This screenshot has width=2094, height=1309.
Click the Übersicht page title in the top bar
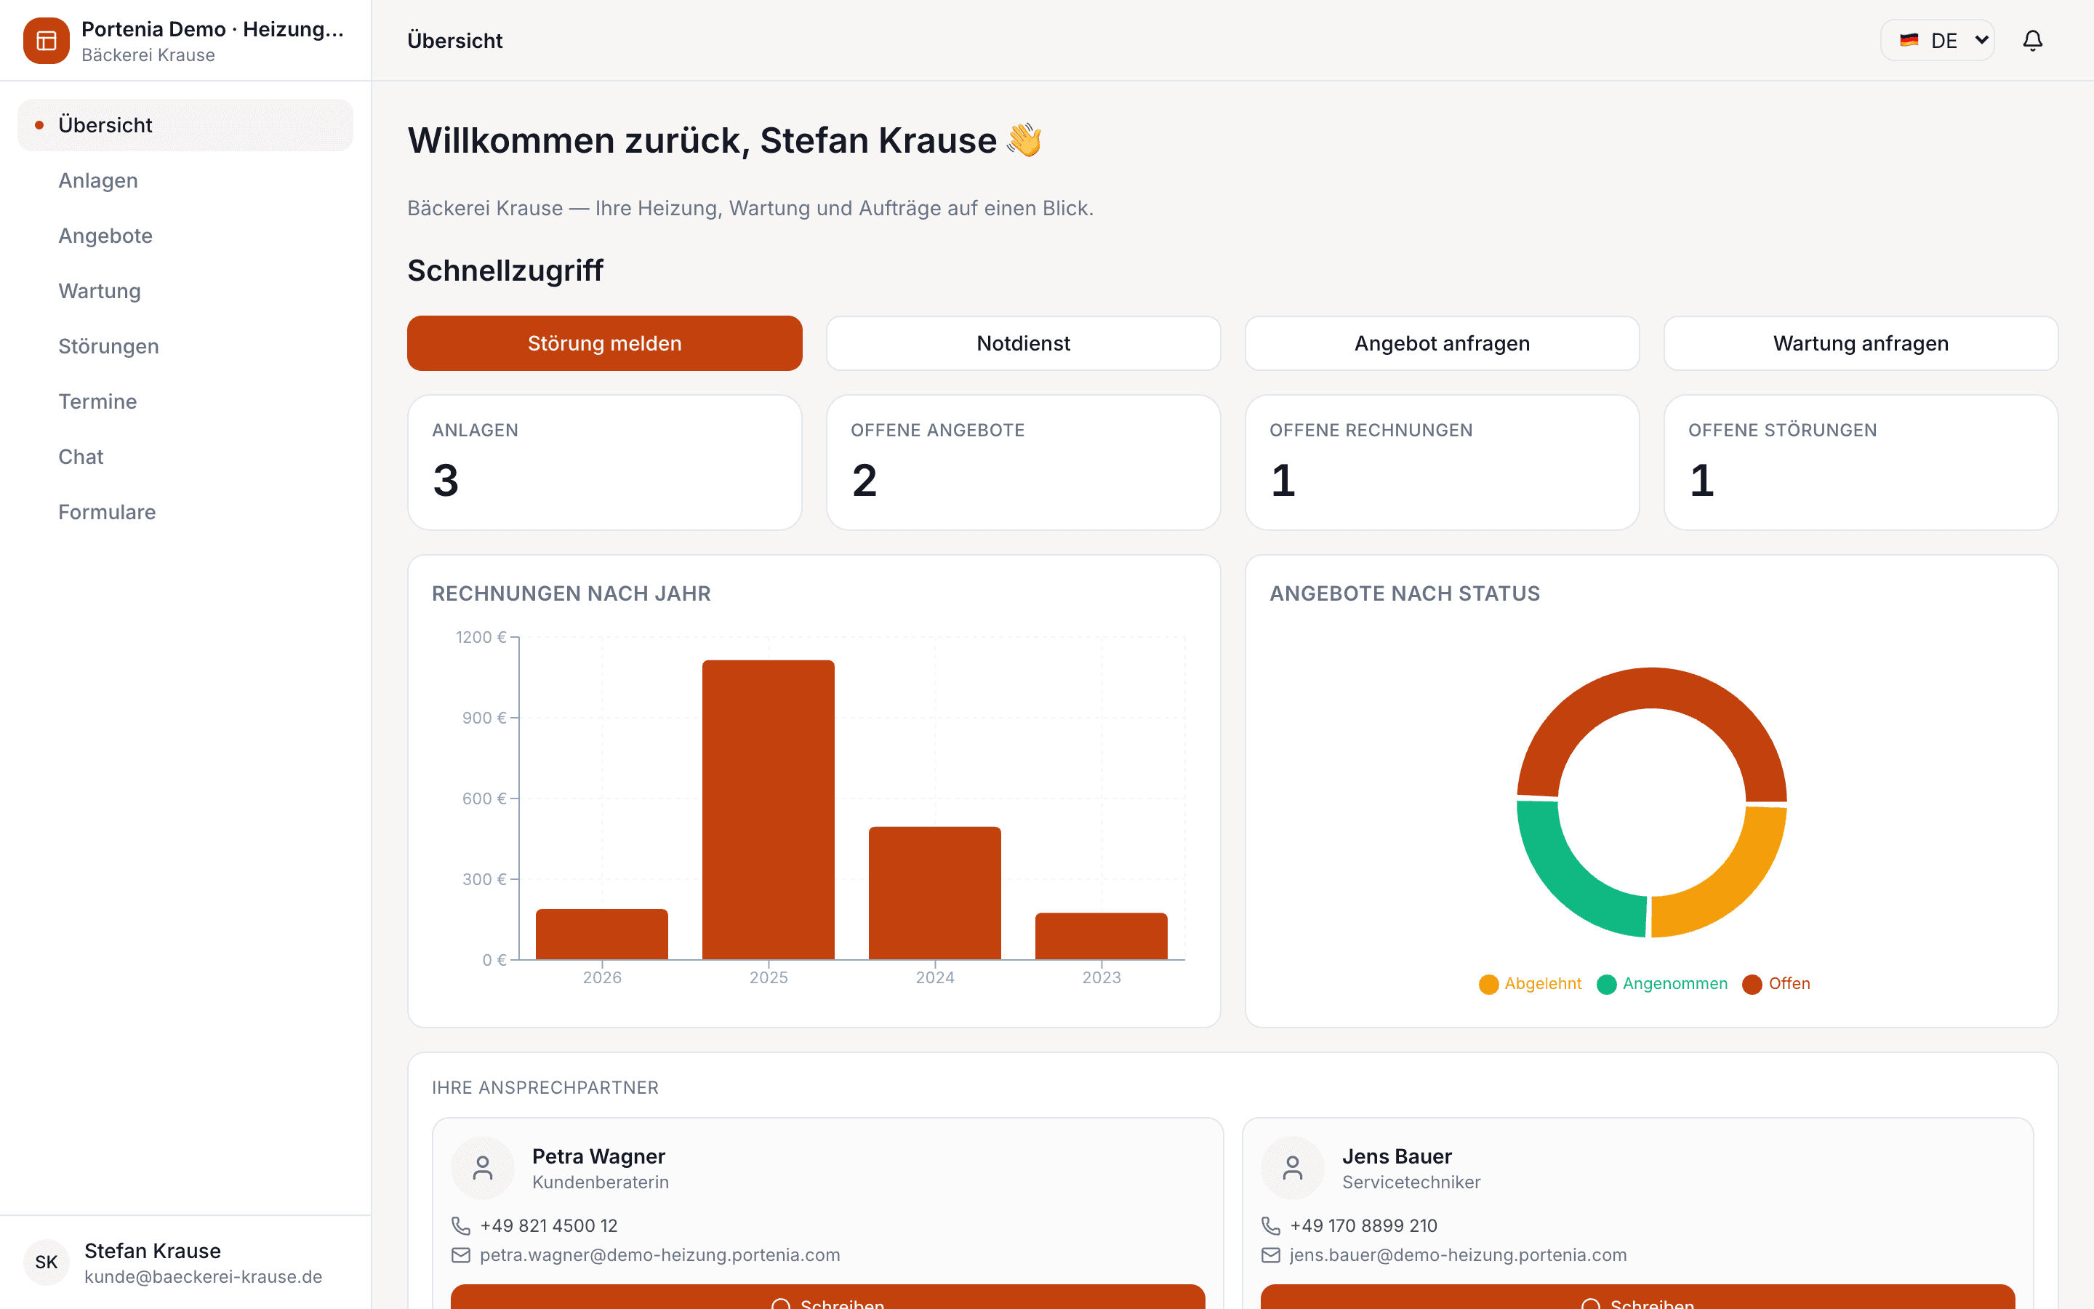pos(454,41)
